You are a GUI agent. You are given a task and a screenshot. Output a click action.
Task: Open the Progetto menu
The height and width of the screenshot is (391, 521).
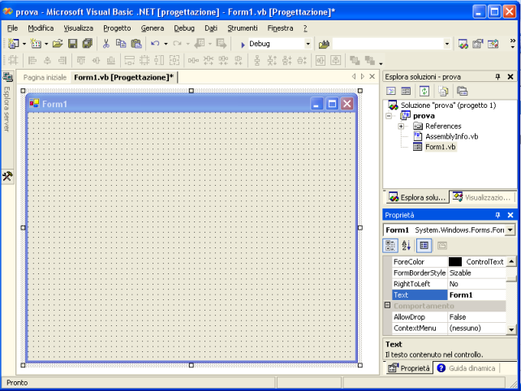117,28
